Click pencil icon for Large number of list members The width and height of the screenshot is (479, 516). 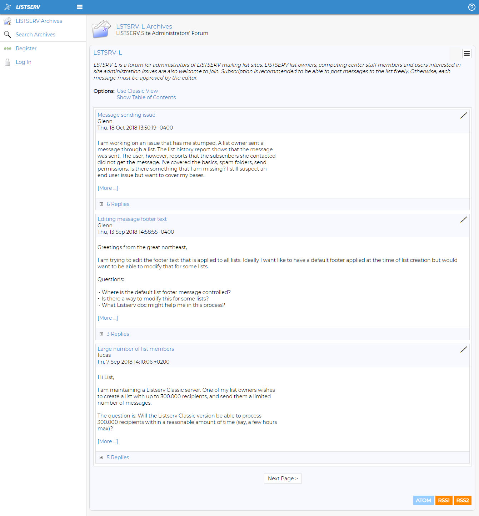pos(464,349)
